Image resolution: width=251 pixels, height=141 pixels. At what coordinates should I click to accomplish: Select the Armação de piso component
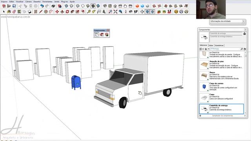(x=222, y=65)
